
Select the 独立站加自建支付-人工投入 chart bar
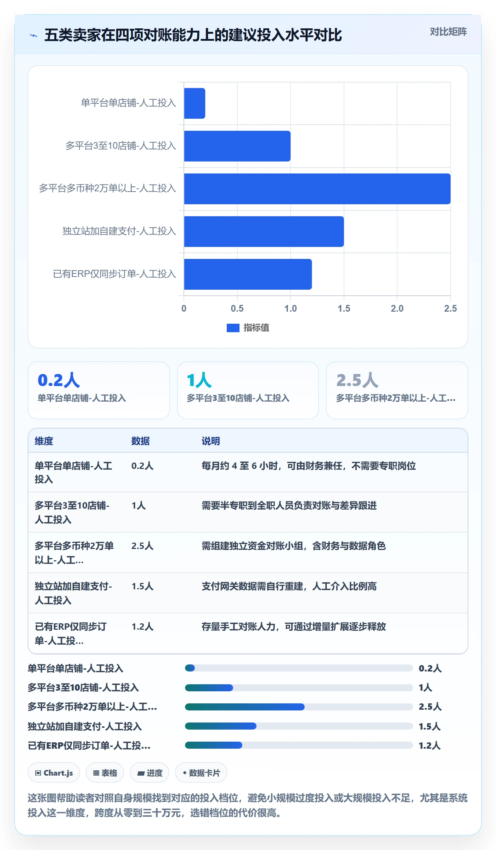point(264,231)
